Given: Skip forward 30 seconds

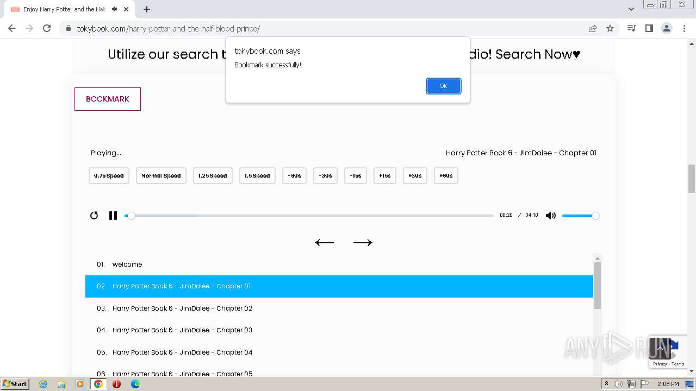Looking at the screenshot, I should point(415,176).
